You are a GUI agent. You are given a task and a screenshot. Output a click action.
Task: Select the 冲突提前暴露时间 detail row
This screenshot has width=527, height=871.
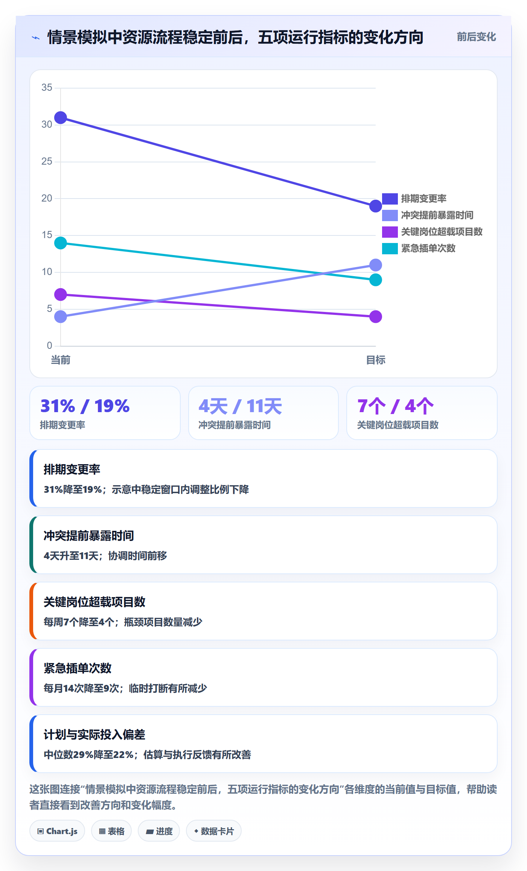pyautogui.click(x=263, y=545)
